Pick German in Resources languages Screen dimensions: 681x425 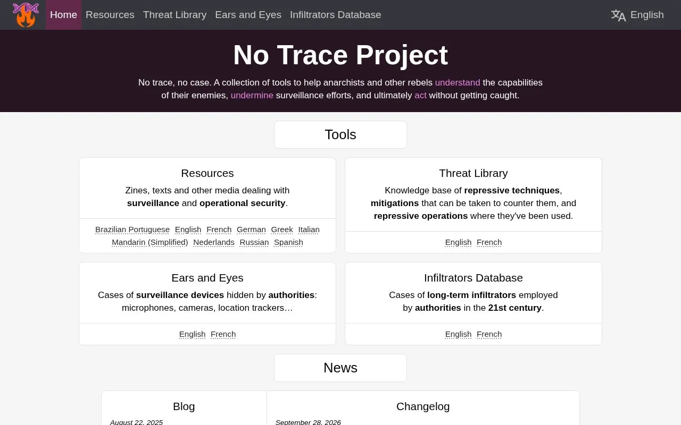(251, 229)
